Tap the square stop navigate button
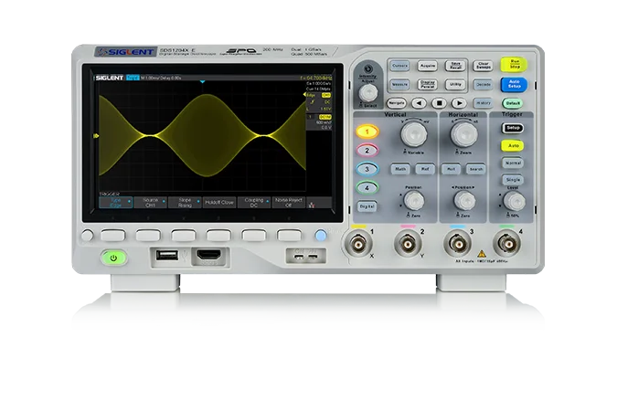This screenshot has height=411, width=617. tap(439, 103)
